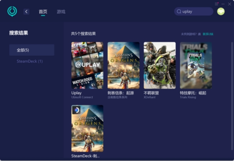Close the application window

[229, 4]
